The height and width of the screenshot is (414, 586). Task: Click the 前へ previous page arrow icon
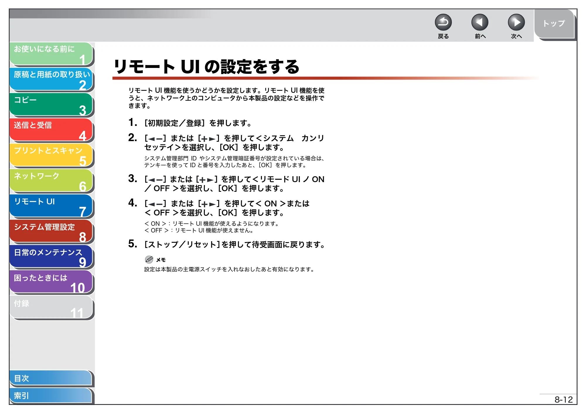click(480, 22)
